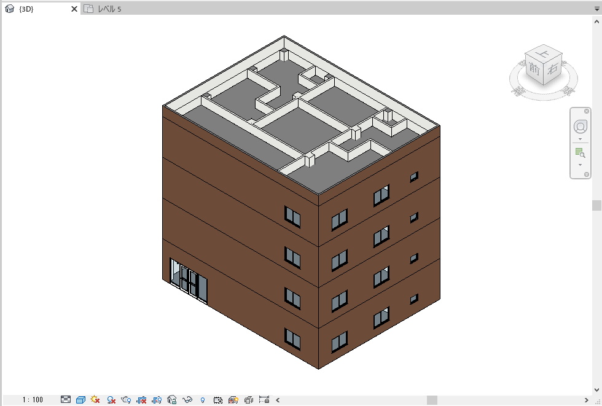Open the view tabs list dropdown arrow
The height and width of the screenshot is (406, 602).
(x=597, y=9)
